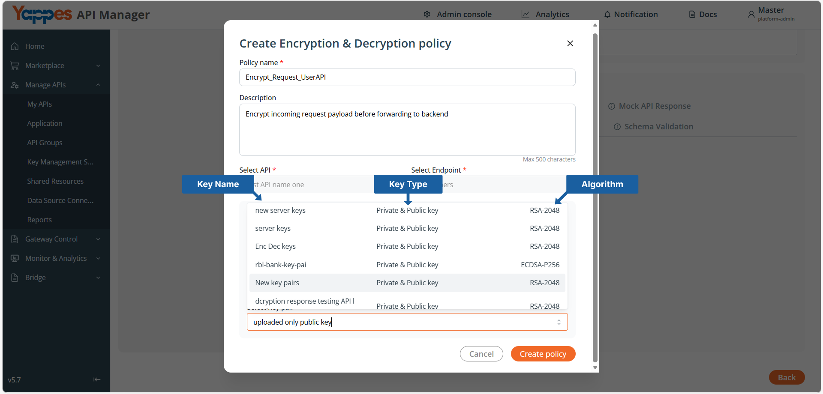This screenshot has height=394, width=823.
Task: Go to Home in sidebar
Action: coord(35,46)
